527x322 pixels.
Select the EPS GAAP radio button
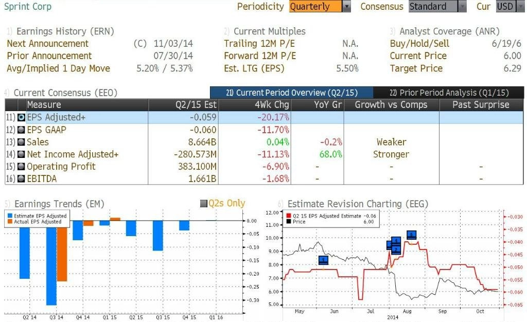pos(21,130)
